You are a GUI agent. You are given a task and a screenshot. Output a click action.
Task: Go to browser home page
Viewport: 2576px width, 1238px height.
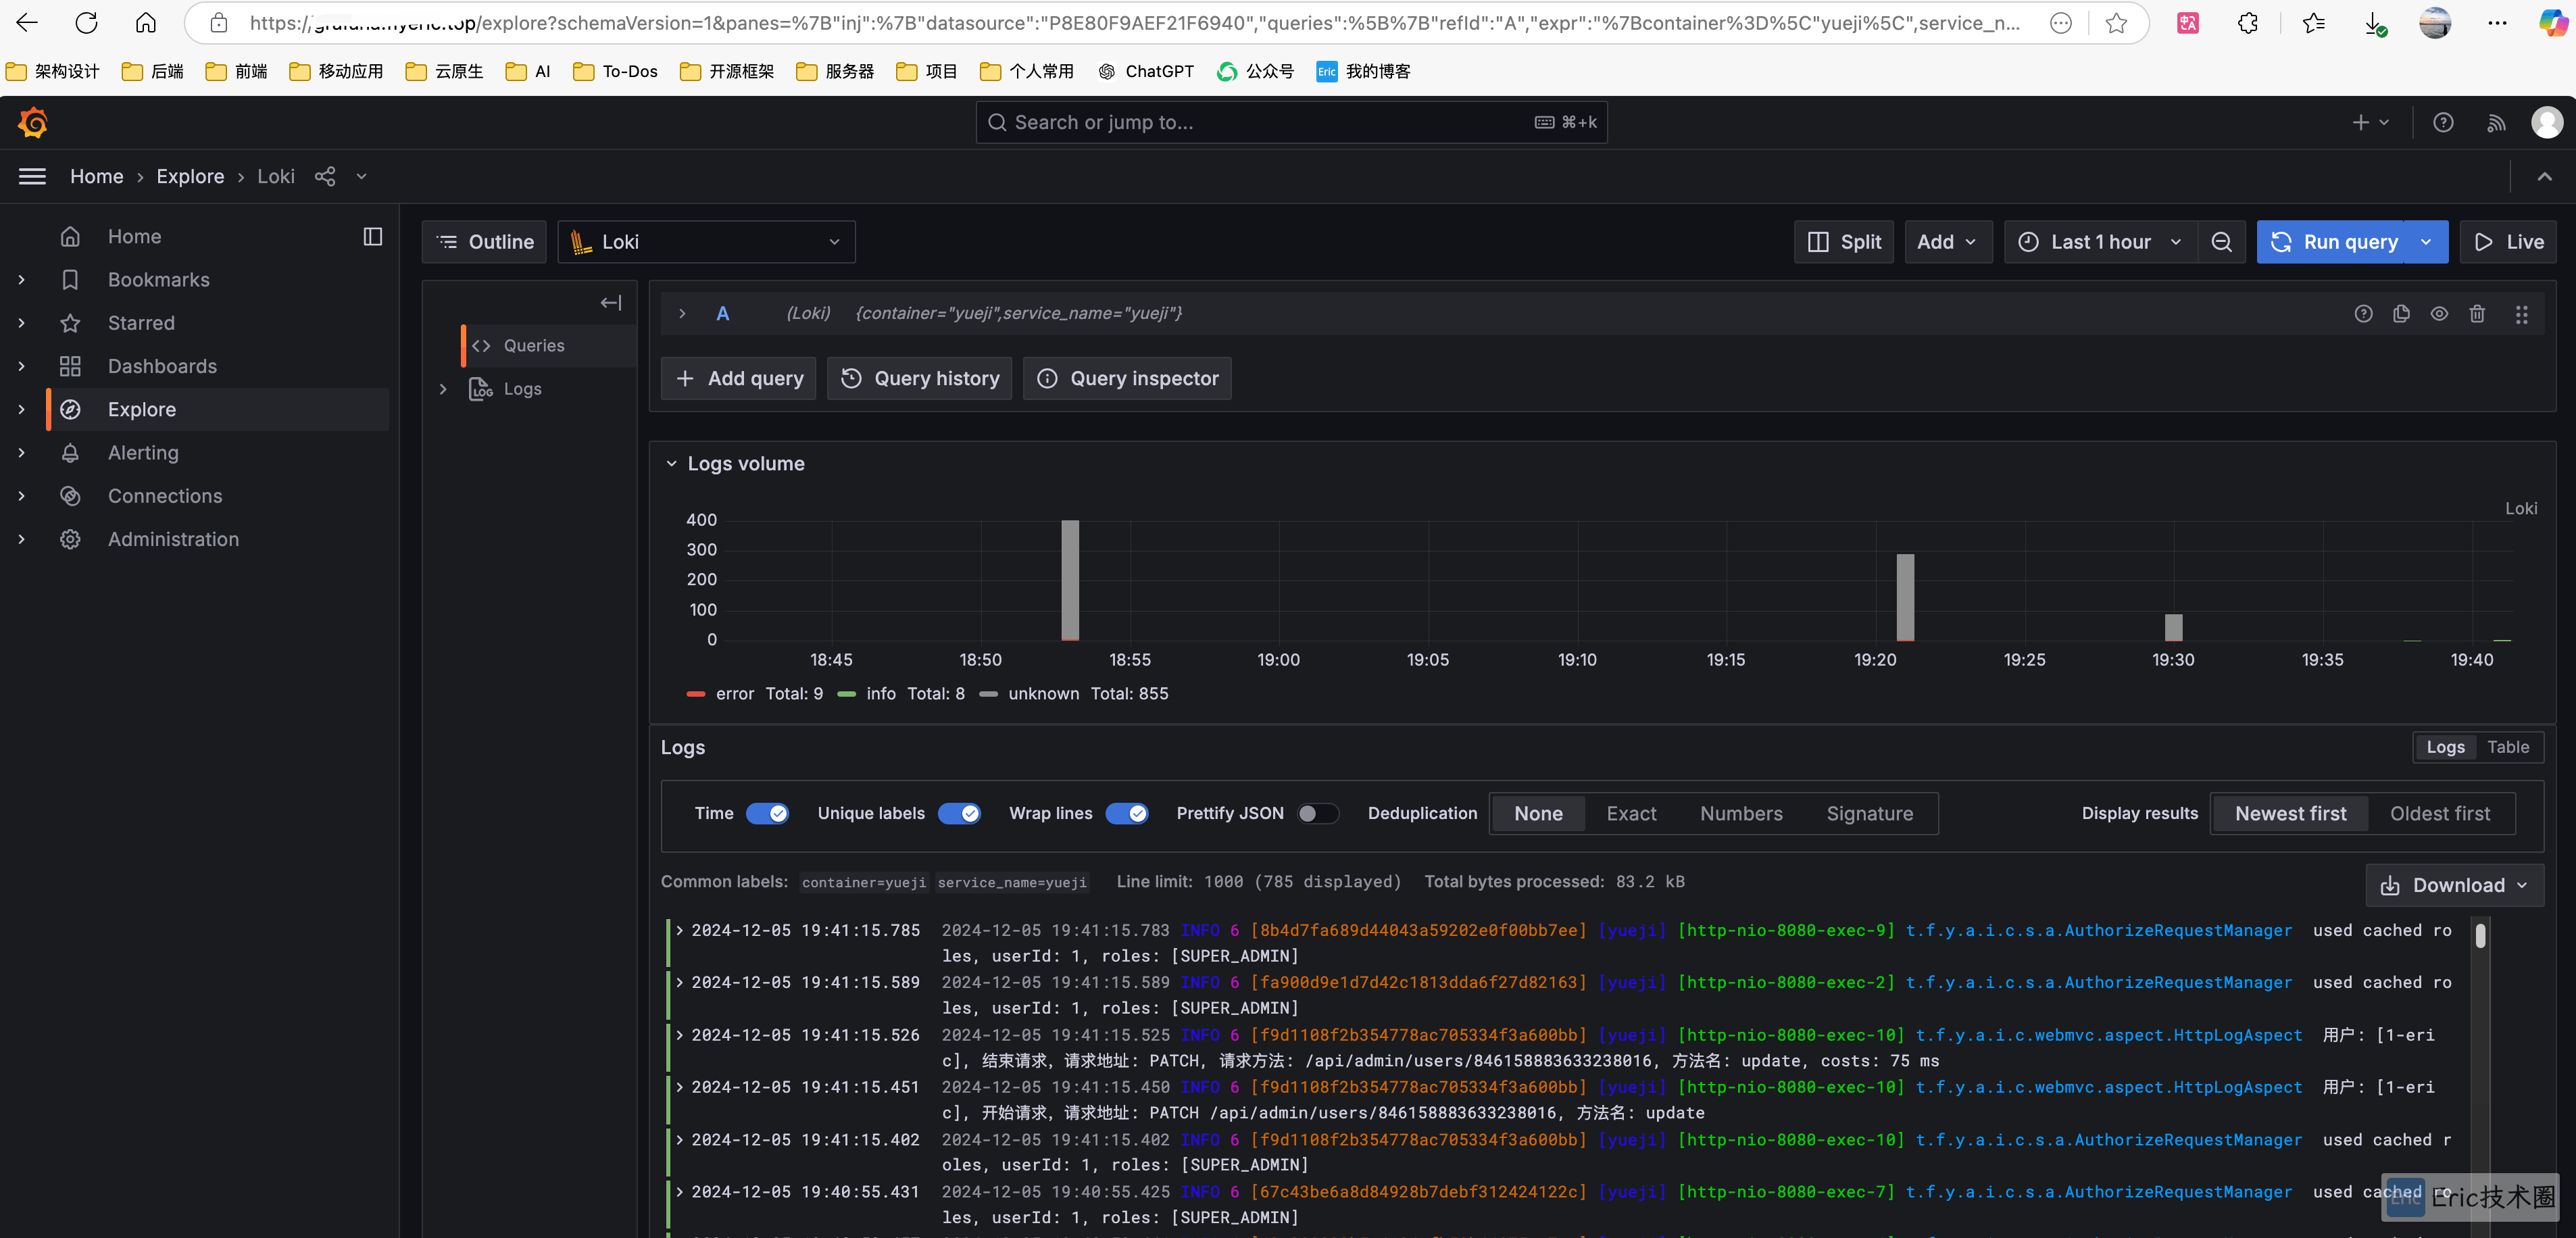[x=146, y=22]
